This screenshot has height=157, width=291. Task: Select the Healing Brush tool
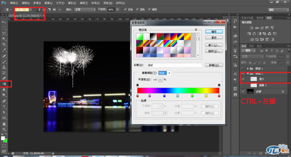click(x=4, y=56)
